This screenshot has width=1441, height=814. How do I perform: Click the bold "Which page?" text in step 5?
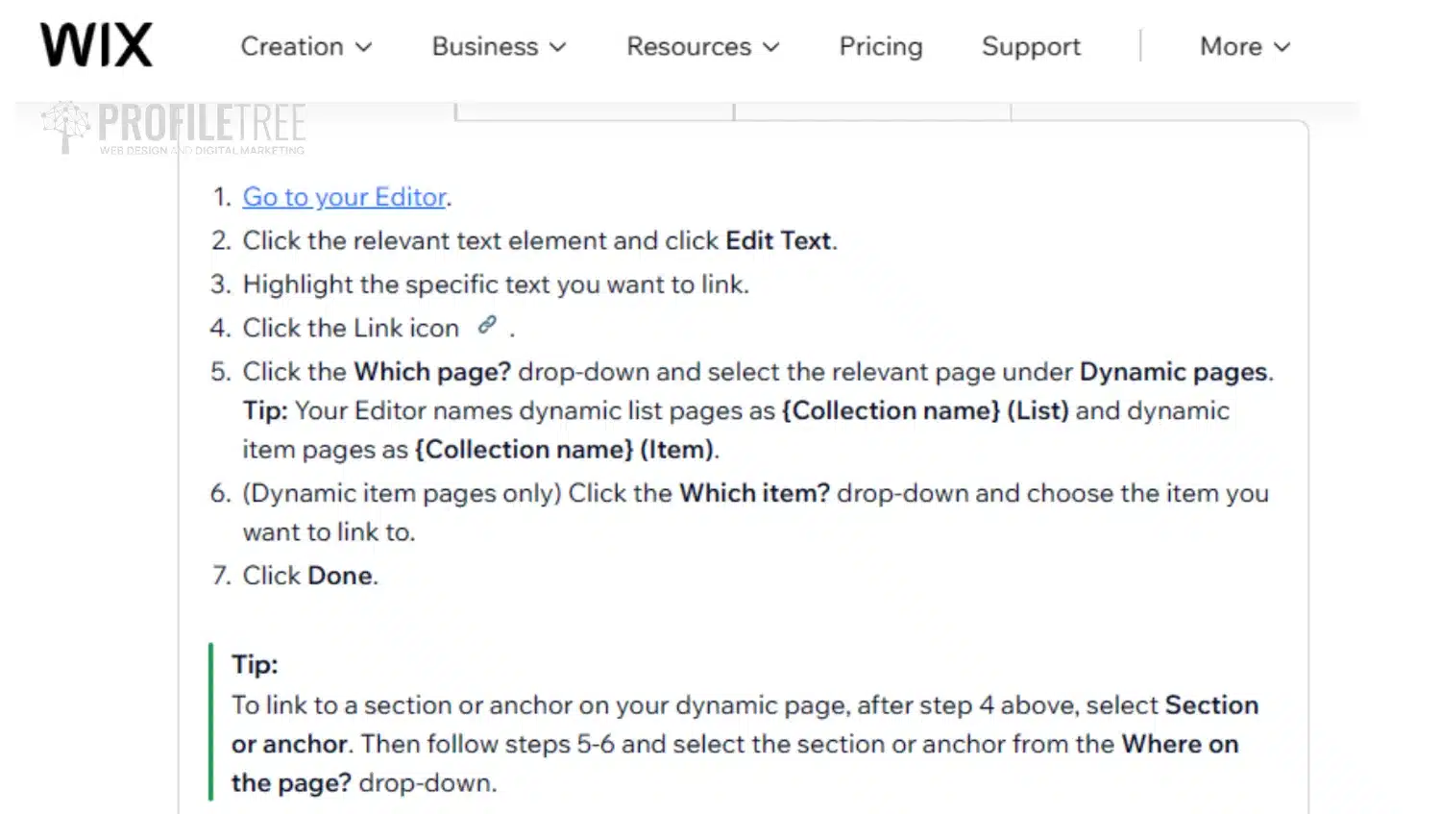coord(432,372)
